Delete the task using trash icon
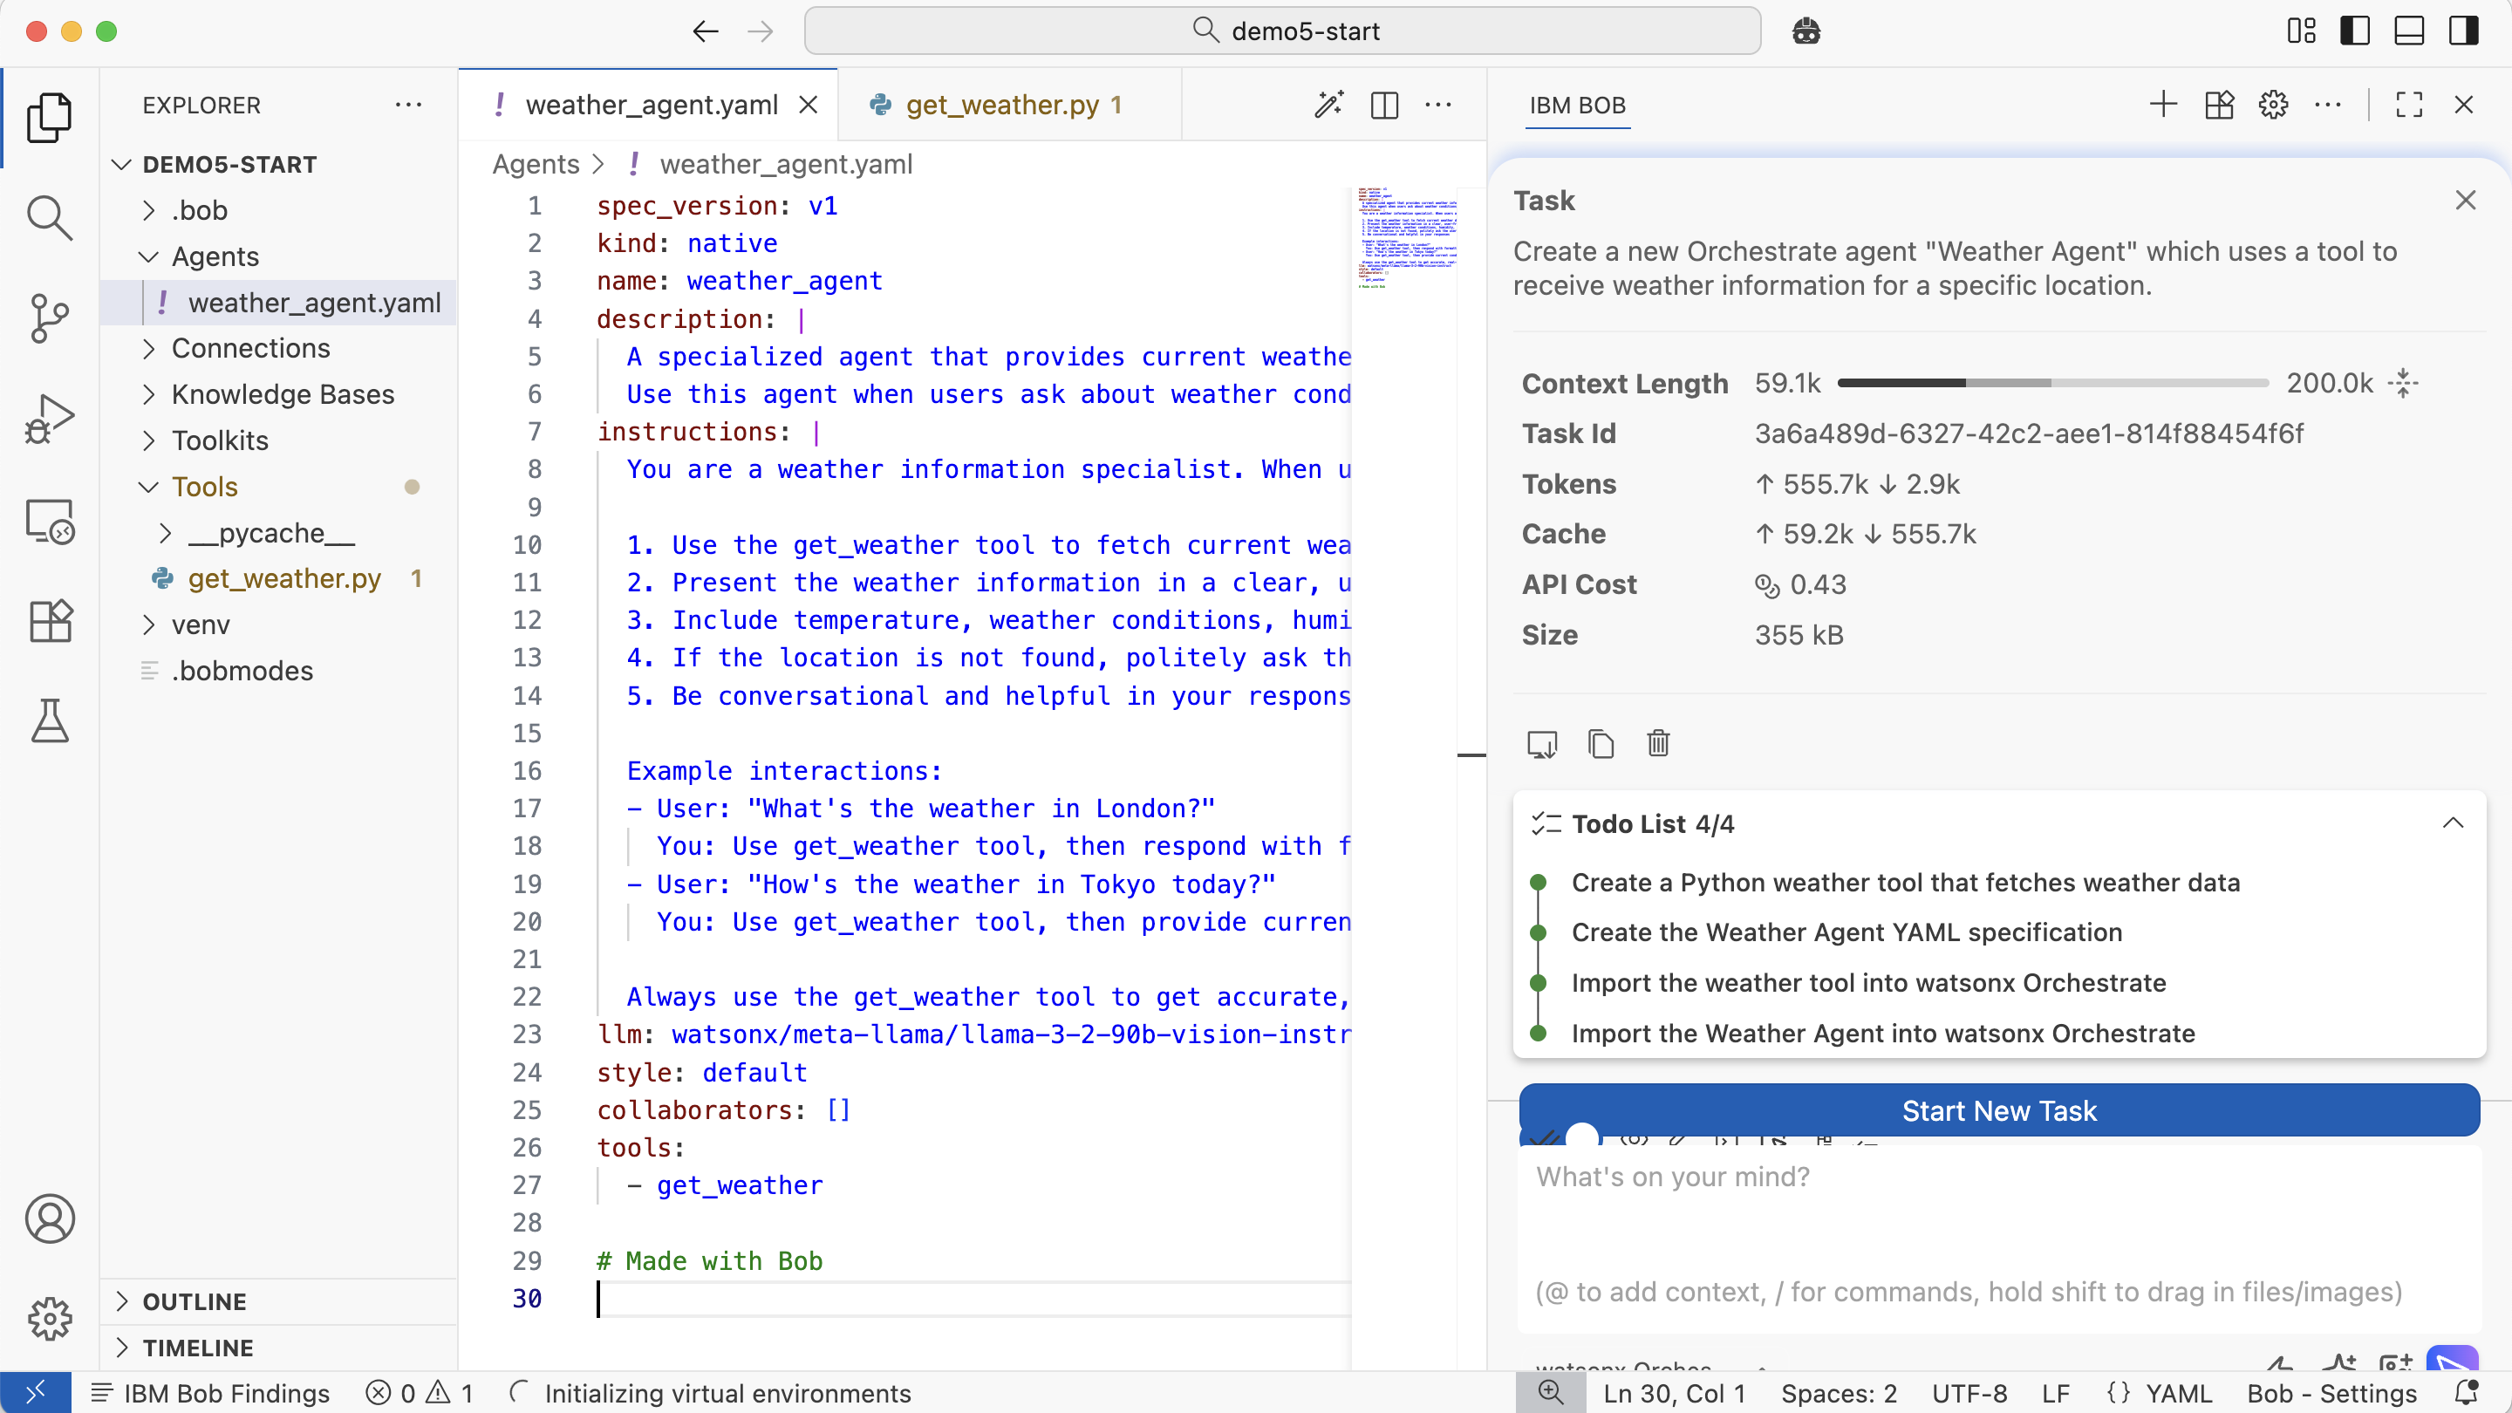 1658,744
